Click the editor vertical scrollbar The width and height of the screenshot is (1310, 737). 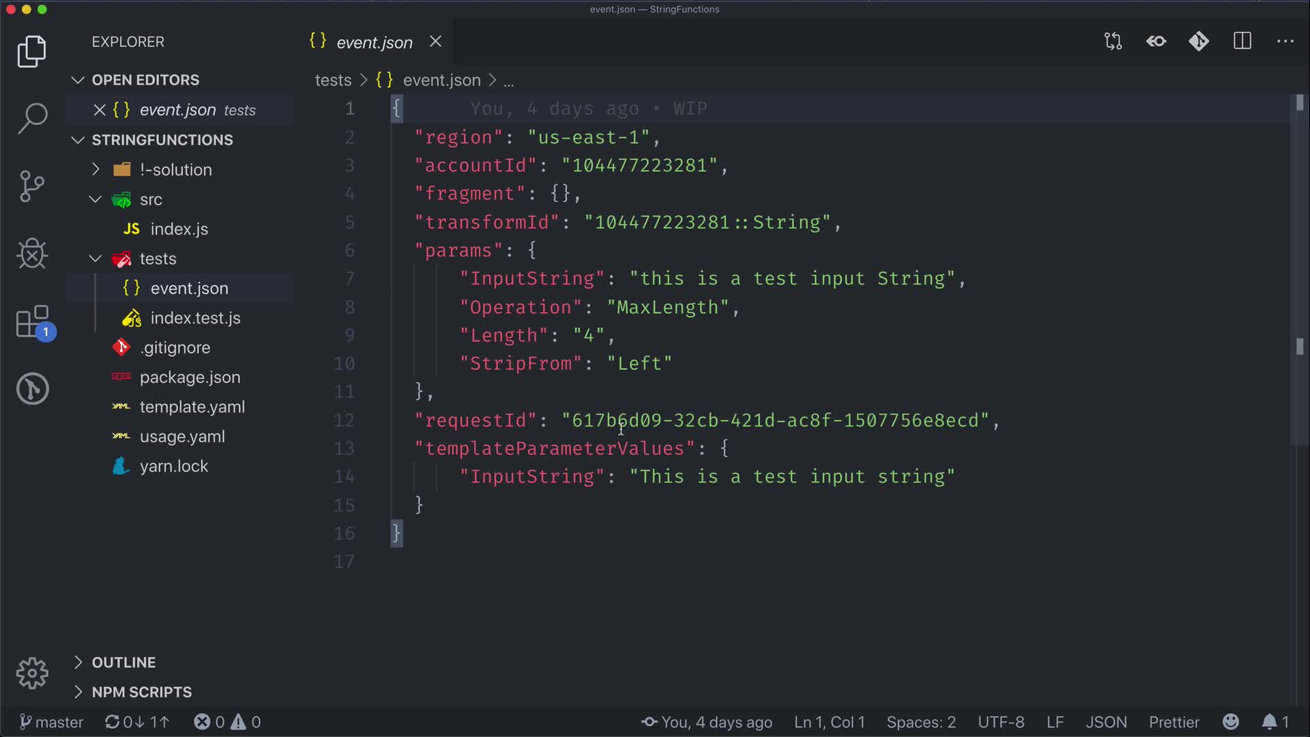pyautogui.click(x=1299, y=273)
